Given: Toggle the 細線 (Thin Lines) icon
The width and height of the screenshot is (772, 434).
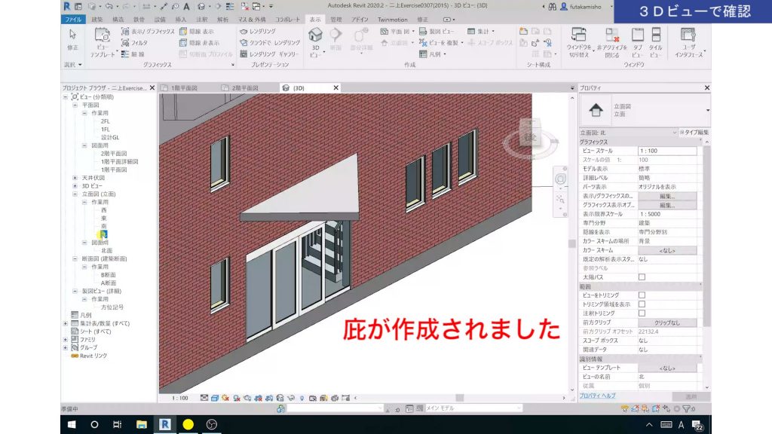Looking at the screenshot, I should 125,54.
